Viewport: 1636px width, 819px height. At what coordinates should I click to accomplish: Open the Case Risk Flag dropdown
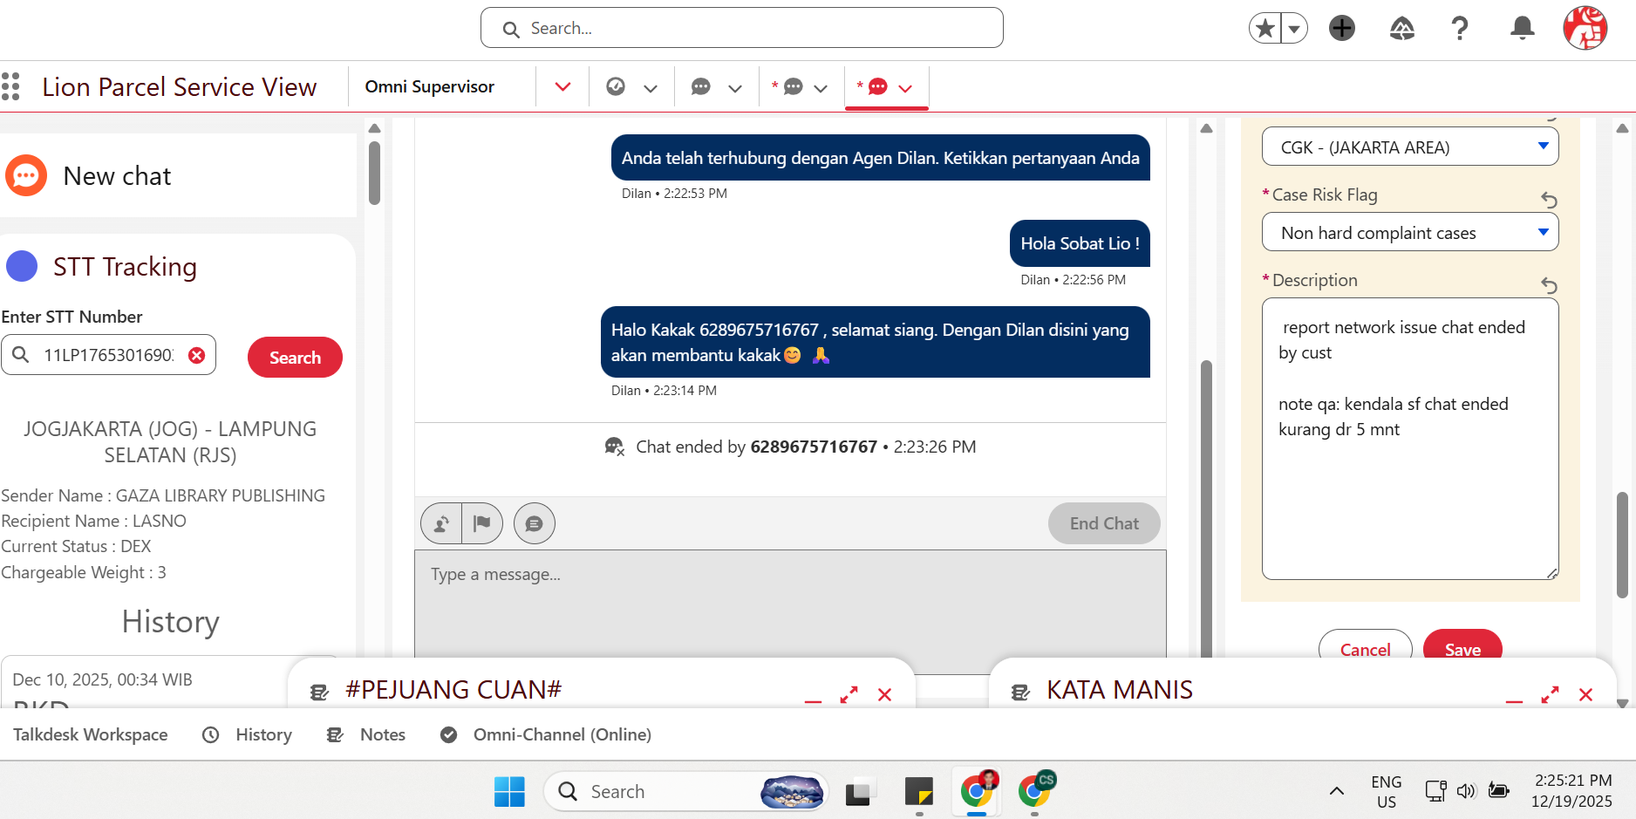point(1409,233)
